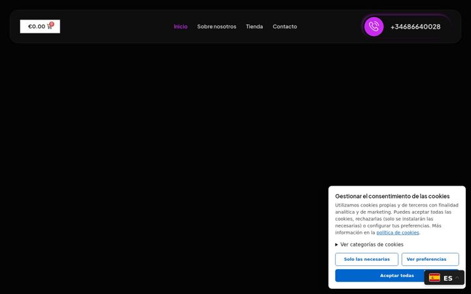Open the política de cookies link
The width and height of the screenshot is (471, 294).
pos(398,233)
